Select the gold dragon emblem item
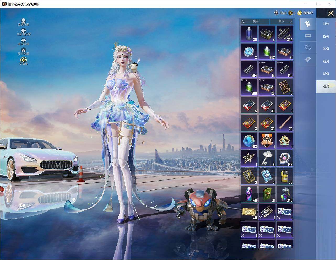This screenshot has width=336, height=260. tap(285, 141)
